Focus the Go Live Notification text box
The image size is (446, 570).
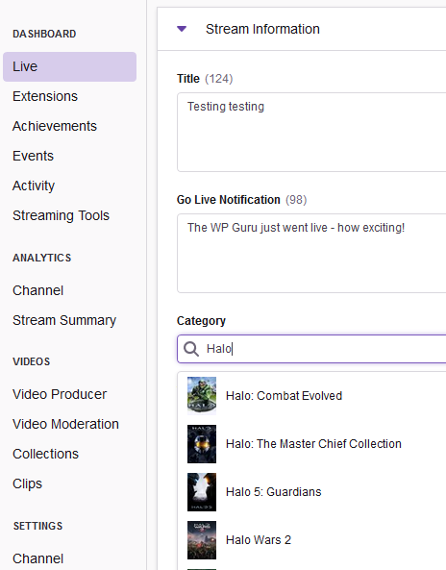pos(311,253)
